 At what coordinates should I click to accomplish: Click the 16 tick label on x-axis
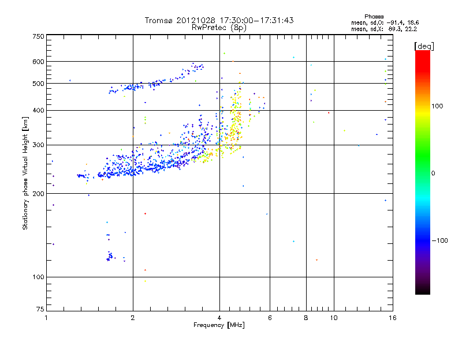[x=393, y=318]
